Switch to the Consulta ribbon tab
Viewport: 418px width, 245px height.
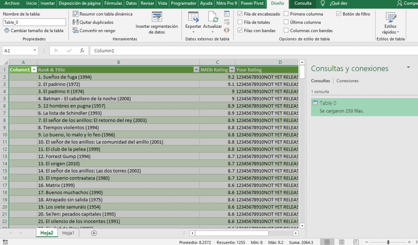pos(302,4)
